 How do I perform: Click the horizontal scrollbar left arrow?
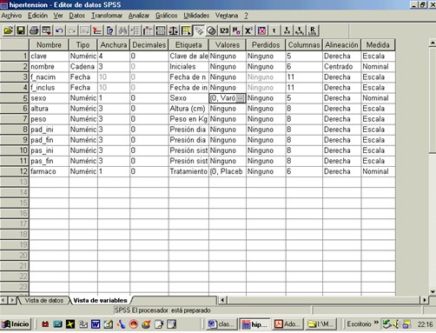[x=222, y=300]
